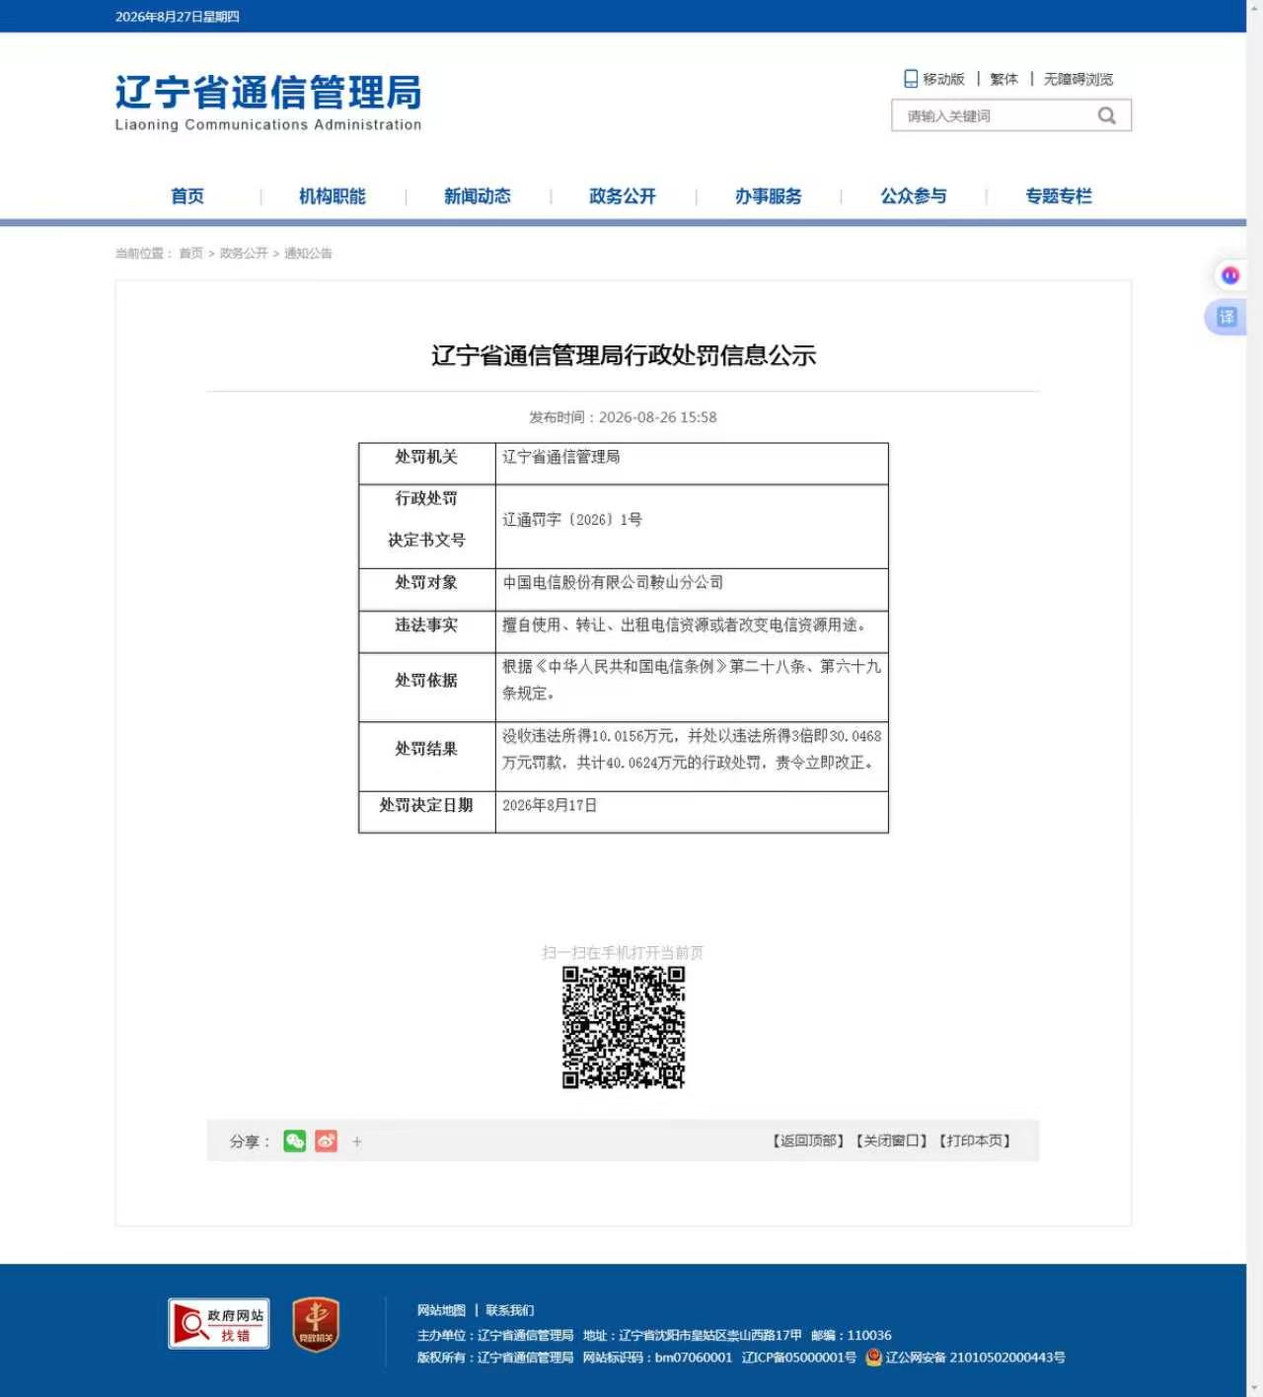The width and height of the screenshot is (1263, 1397).
Task: Click the search magnifier icon
Action: [x=1107, y=115]
